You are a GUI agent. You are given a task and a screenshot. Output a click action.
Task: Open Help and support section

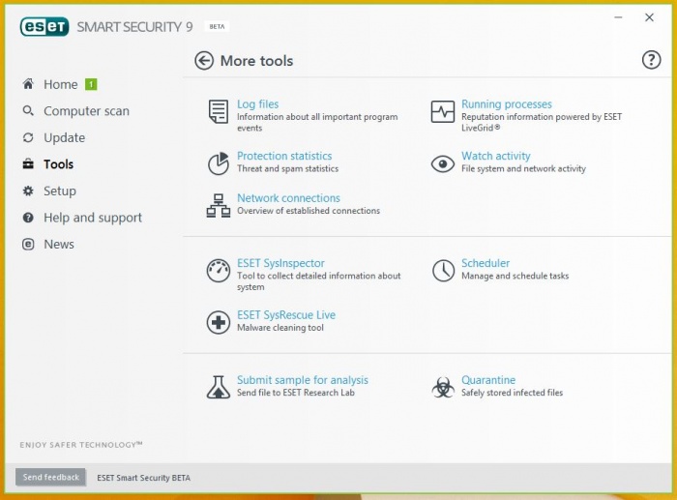93,218
